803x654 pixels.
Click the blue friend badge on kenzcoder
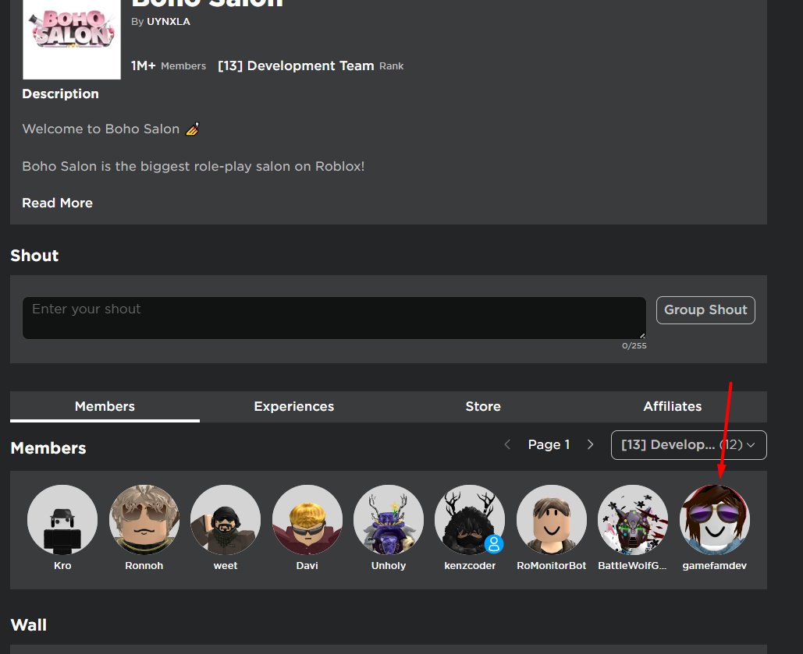(x=494, y=544)
